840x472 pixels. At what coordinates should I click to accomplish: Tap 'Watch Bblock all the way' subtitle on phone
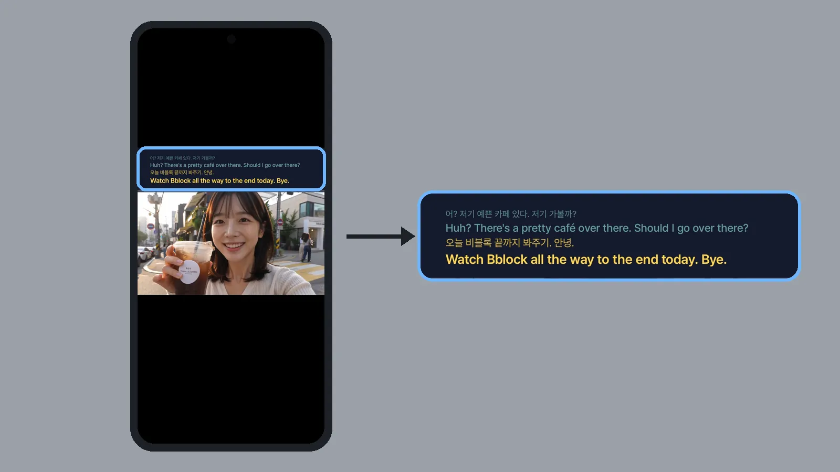coord(219,181)
